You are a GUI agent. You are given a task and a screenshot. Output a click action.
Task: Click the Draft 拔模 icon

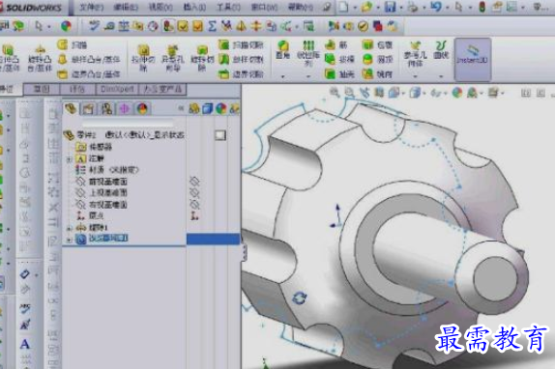[331, 59]
